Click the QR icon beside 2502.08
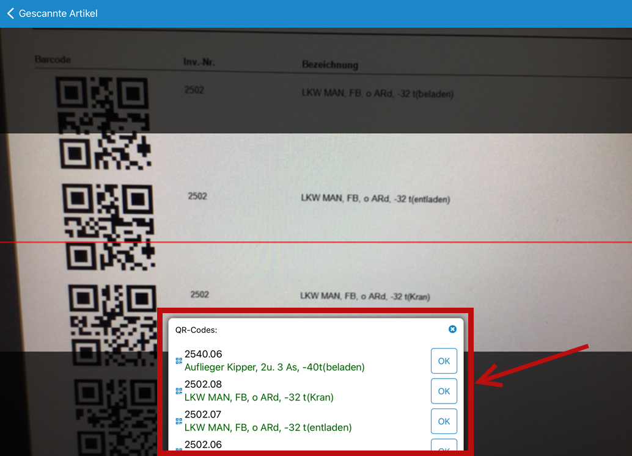Screen dimensions: 632x456 pos(178,391)
